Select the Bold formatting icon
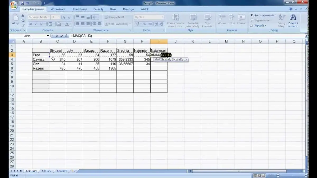 (x=30, y=23)
